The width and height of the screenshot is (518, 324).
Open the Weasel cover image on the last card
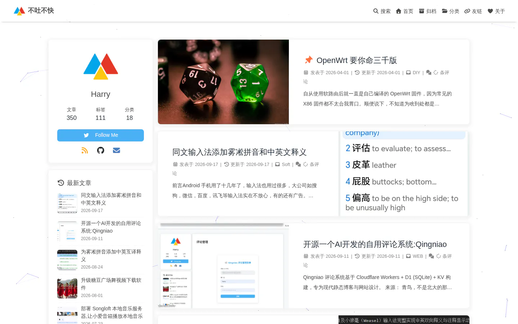point(404,320)
